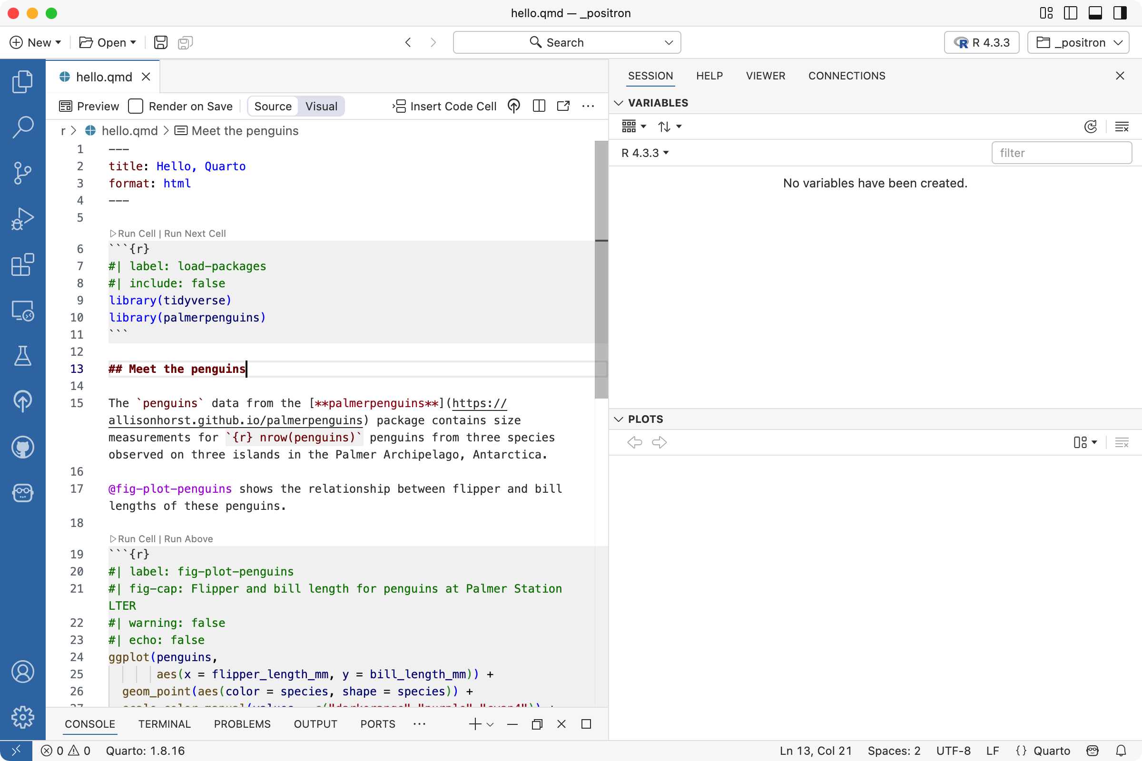Image resolution: width=1142 pixels, height=761 pixels.
Task: Type in the Variables filter field
Action: coord(1062,152)
